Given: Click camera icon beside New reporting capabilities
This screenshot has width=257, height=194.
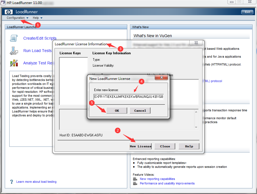Looking at the screenshot, I should (x=135, y=179).
